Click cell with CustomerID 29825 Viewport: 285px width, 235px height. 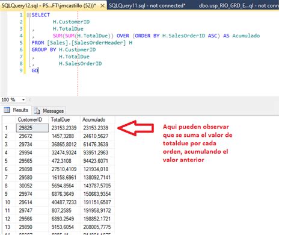(32, 128)
